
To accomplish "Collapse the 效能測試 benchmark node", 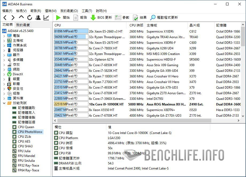I will pyautogui.click(x=4, y=103).
